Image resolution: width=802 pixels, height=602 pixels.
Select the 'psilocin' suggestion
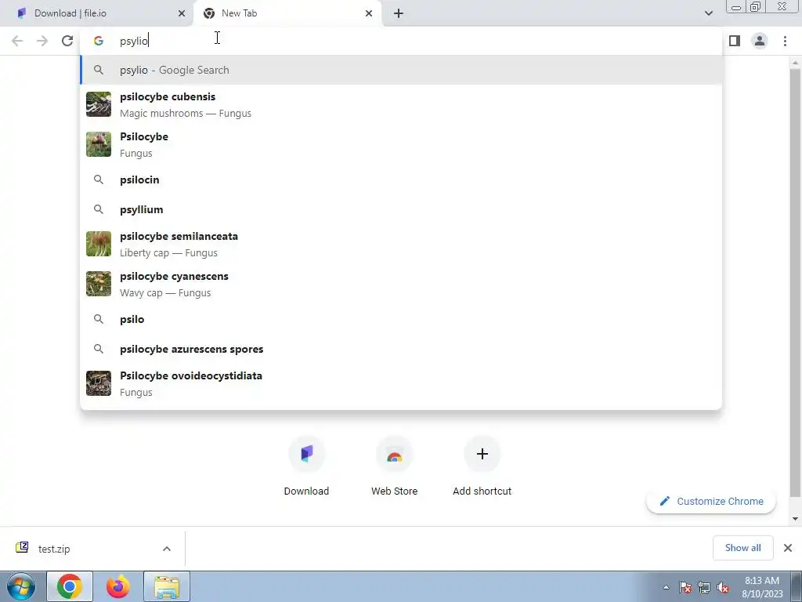tap(401, 180)
